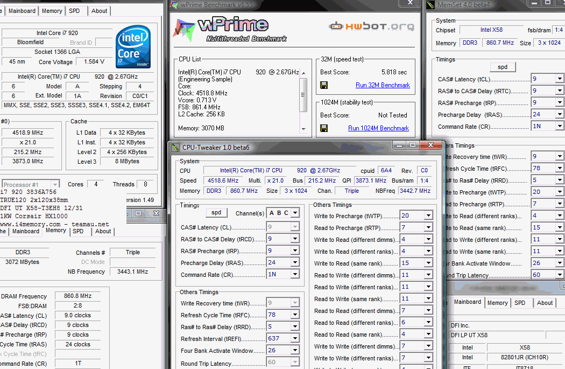This screenshot has width=565, height=369.
Task: Open the Ras# to Ras# Delay (tRRD) dropdown in CPU-Tweaker
Action: [x=295, y=327]
